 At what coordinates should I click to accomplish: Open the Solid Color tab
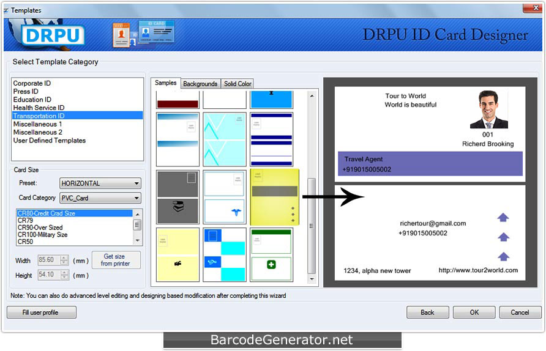click(237, 84)
